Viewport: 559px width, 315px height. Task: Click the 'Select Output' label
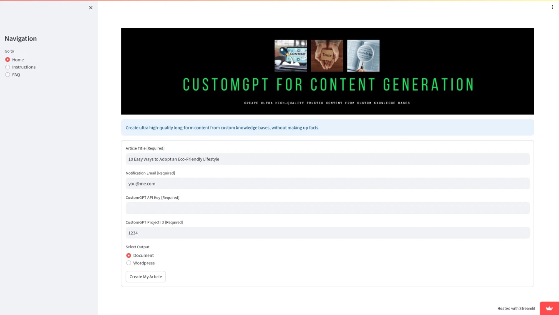point(137,247)
